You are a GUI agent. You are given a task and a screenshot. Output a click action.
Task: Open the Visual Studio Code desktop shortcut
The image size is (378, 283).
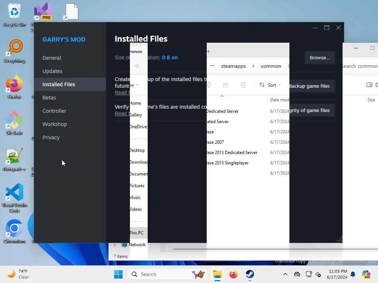(x=14, y=198)
